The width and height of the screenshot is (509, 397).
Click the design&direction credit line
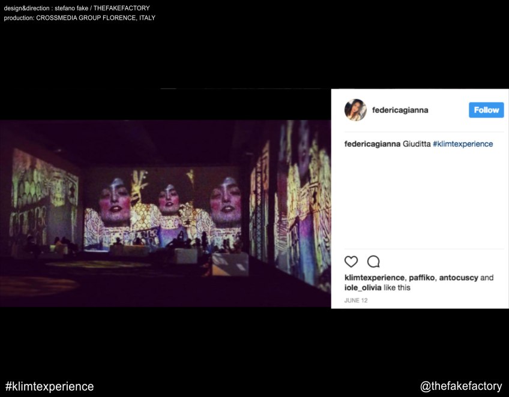(x=77, y=8)
